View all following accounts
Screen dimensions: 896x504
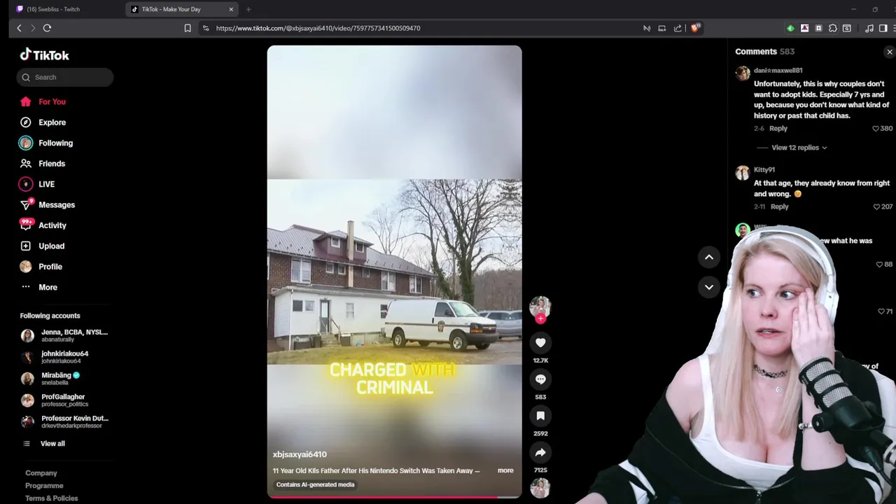pyautogui.click(x=43, y=444)
